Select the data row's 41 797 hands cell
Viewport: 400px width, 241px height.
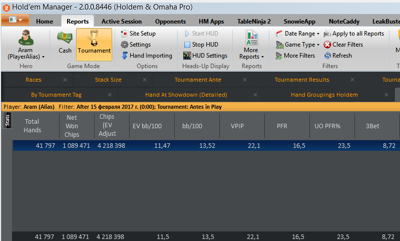tap(46, 145)
